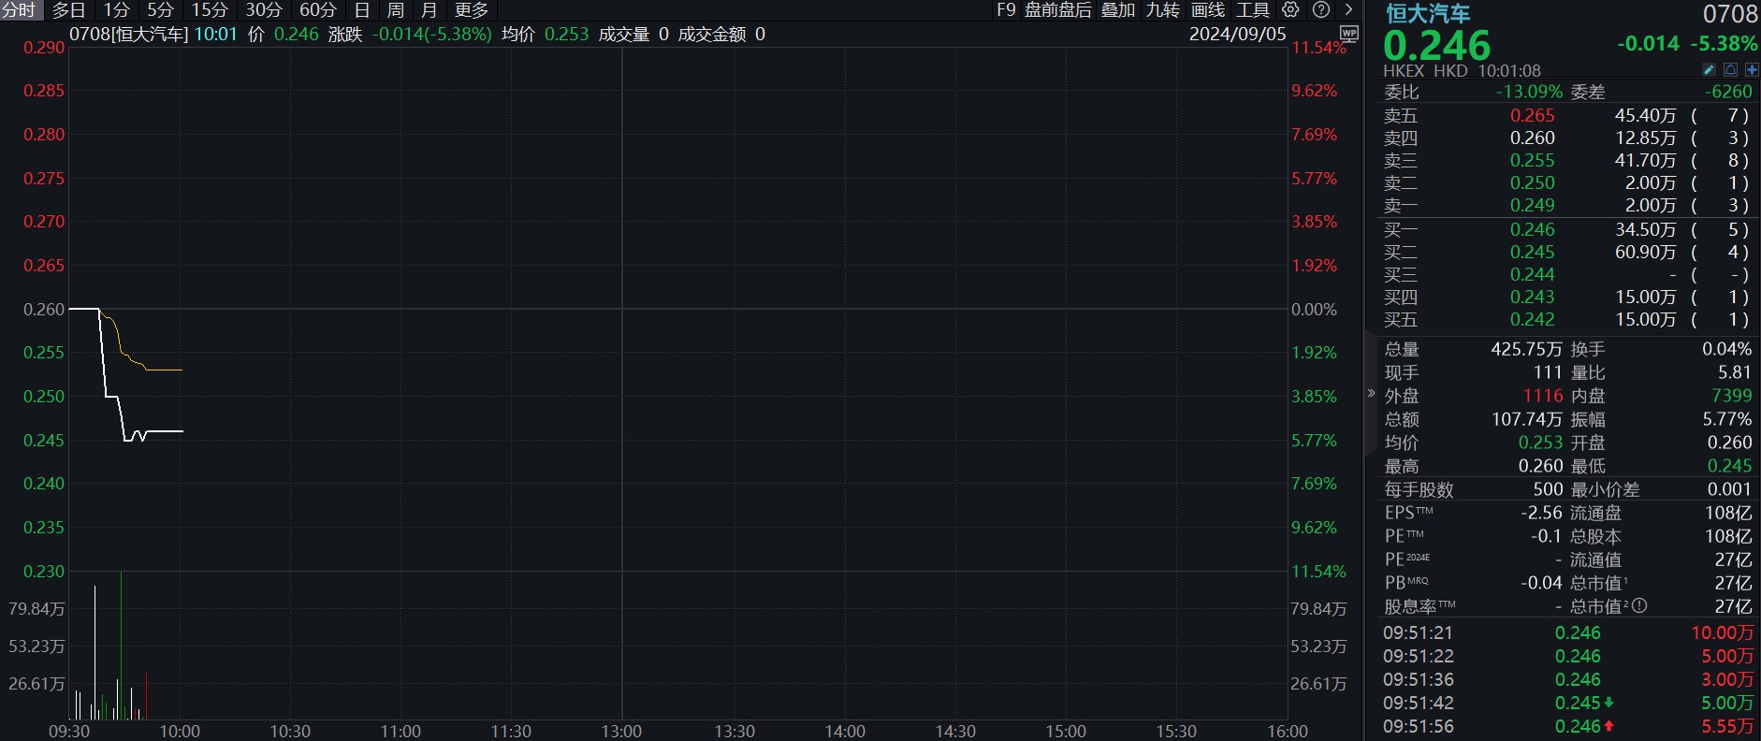Click the 恒大汽车 stock name in quote panel

pos(1428,13)
